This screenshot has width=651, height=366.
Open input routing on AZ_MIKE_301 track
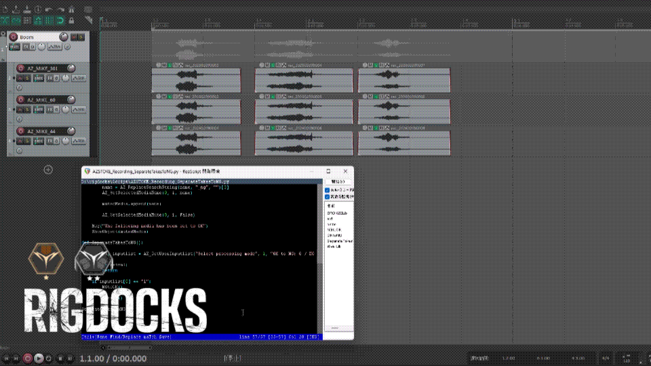click(39, 78)
